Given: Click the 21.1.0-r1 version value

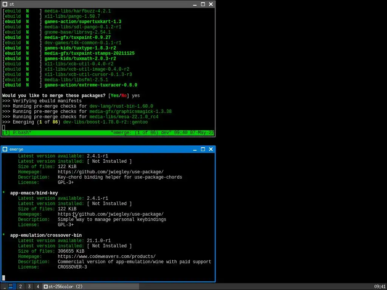Looking at the screenshot, I should (99, 241).
